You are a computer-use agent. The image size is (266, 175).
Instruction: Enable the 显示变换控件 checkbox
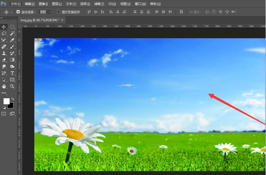tap(58, 12)
